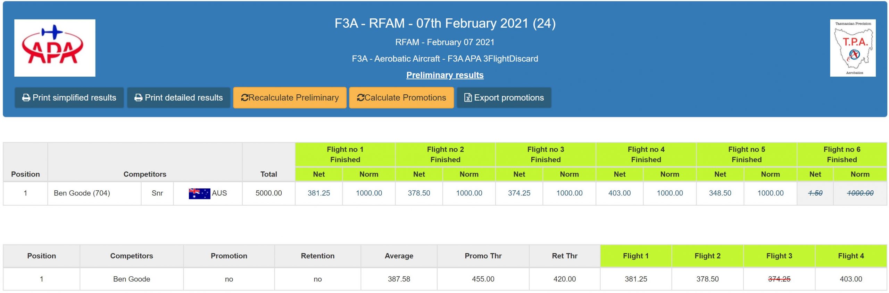This screenshot has height=293, width=889.
Task: Click Flight 5 net score 348.50
Action: (720, 193)
